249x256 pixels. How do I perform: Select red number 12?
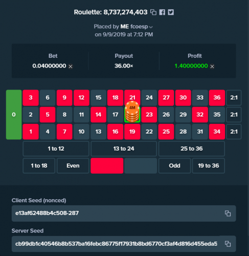tap(81, 98)
